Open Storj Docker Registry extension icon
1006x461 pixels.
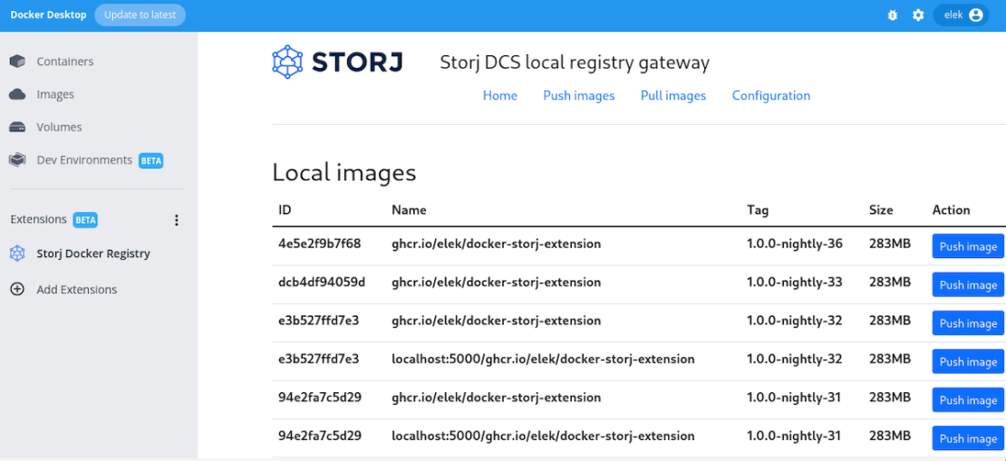[17, 254]
